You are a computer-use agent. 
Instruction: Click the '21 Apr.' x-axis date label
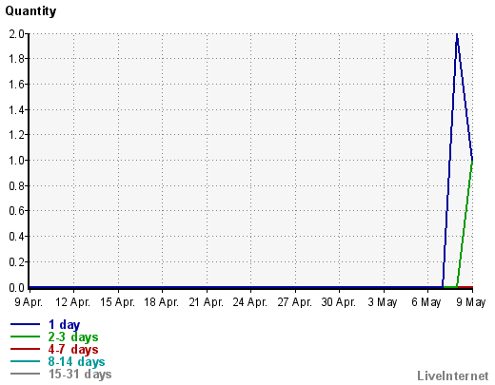point(207,302)
